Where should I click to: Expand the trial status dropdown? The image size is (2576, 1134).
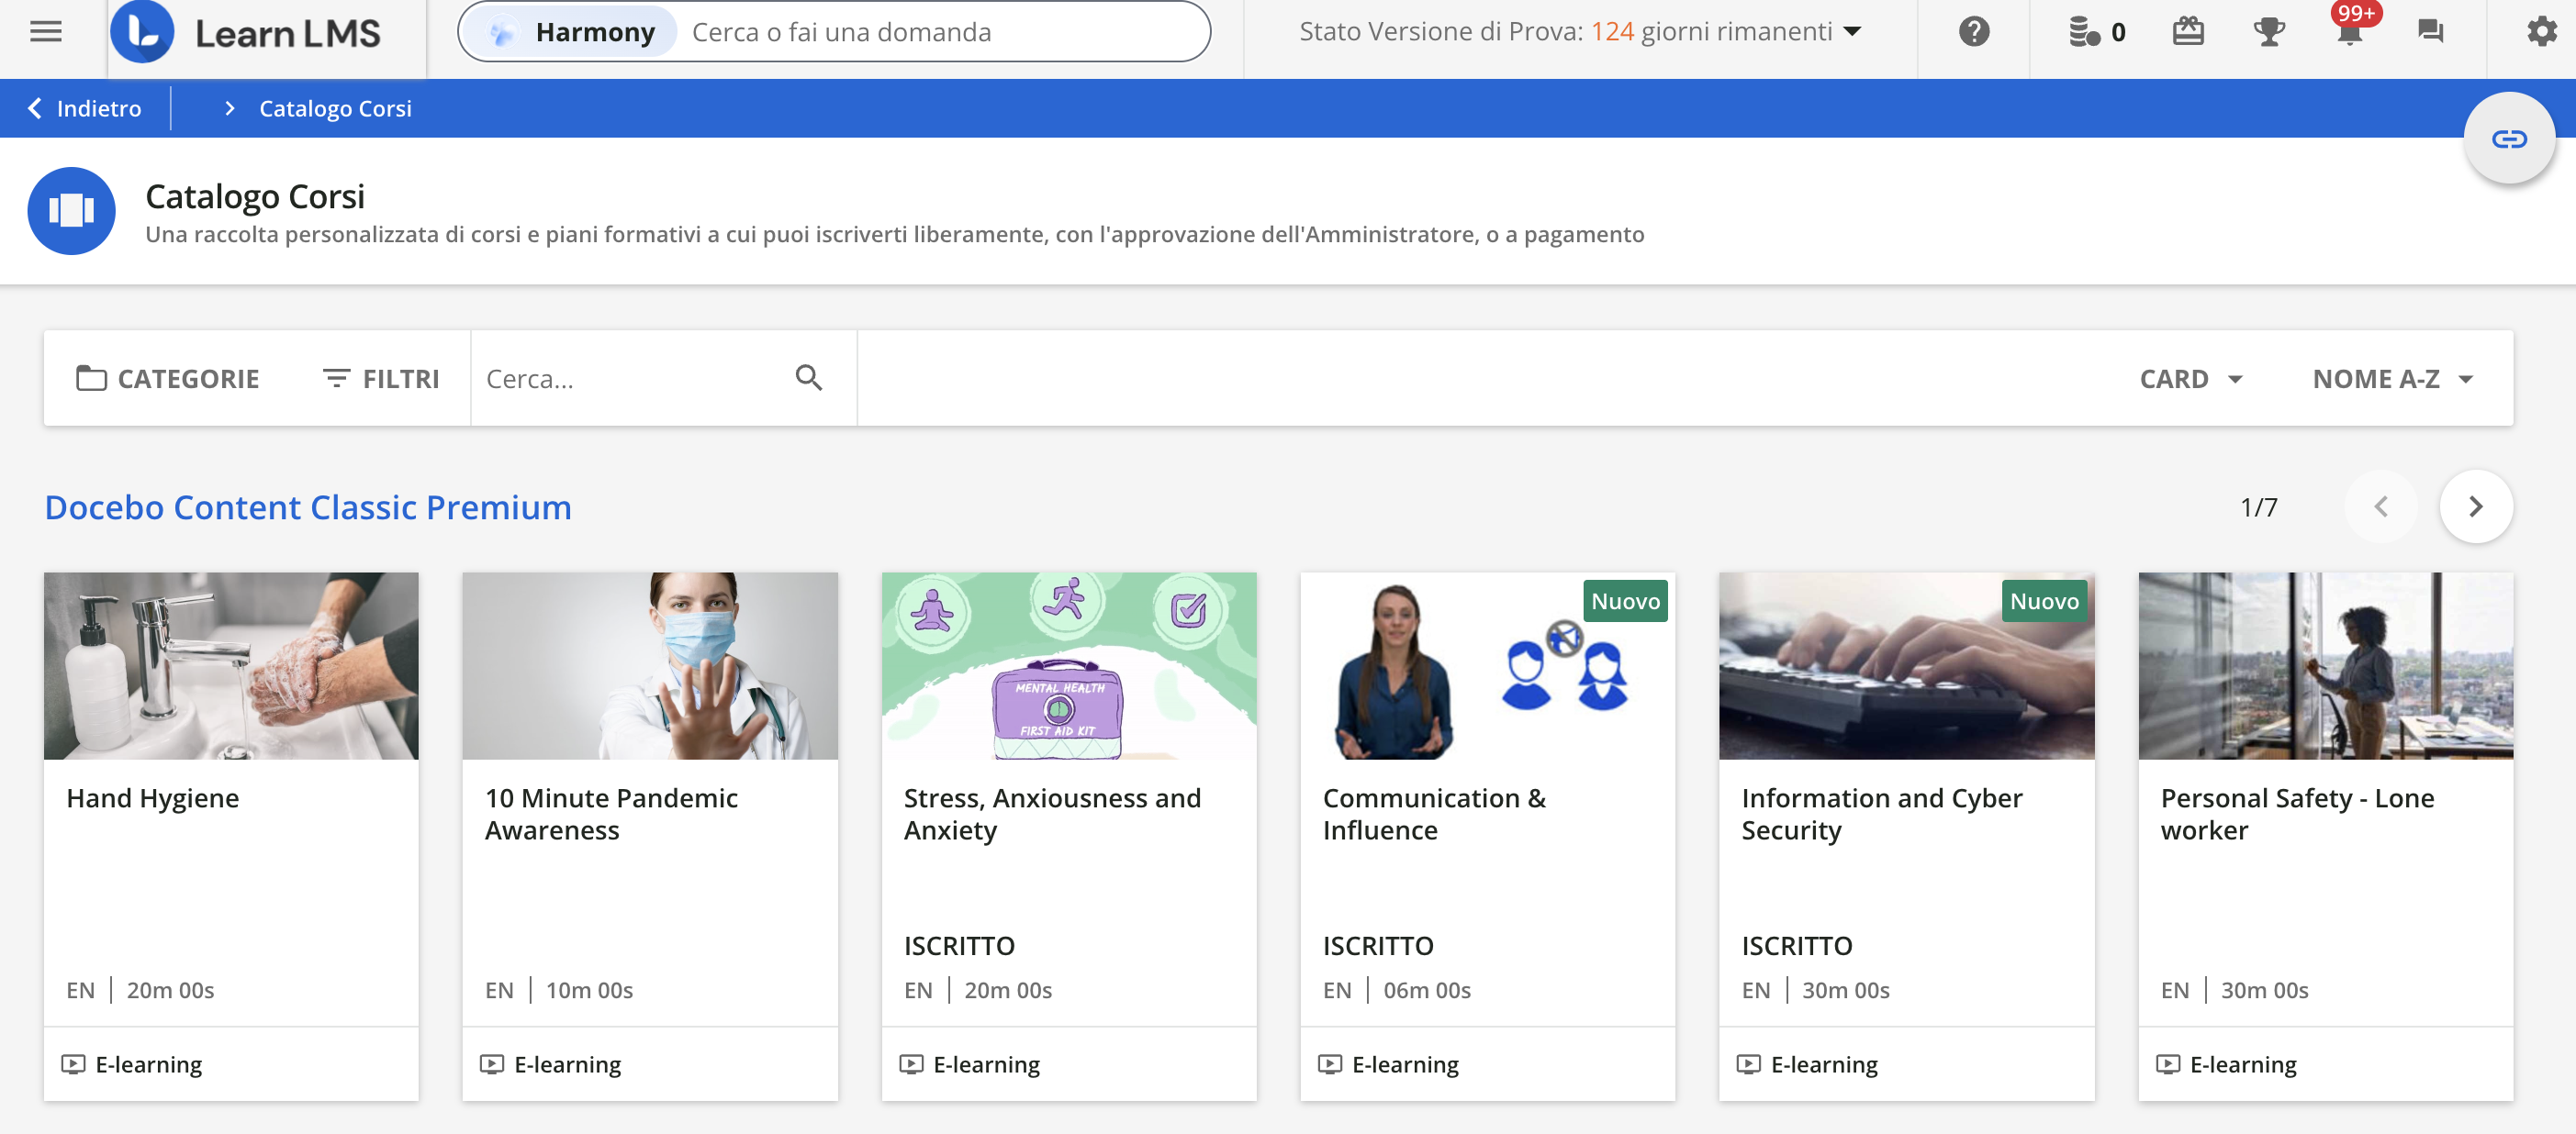point(1853,32)
